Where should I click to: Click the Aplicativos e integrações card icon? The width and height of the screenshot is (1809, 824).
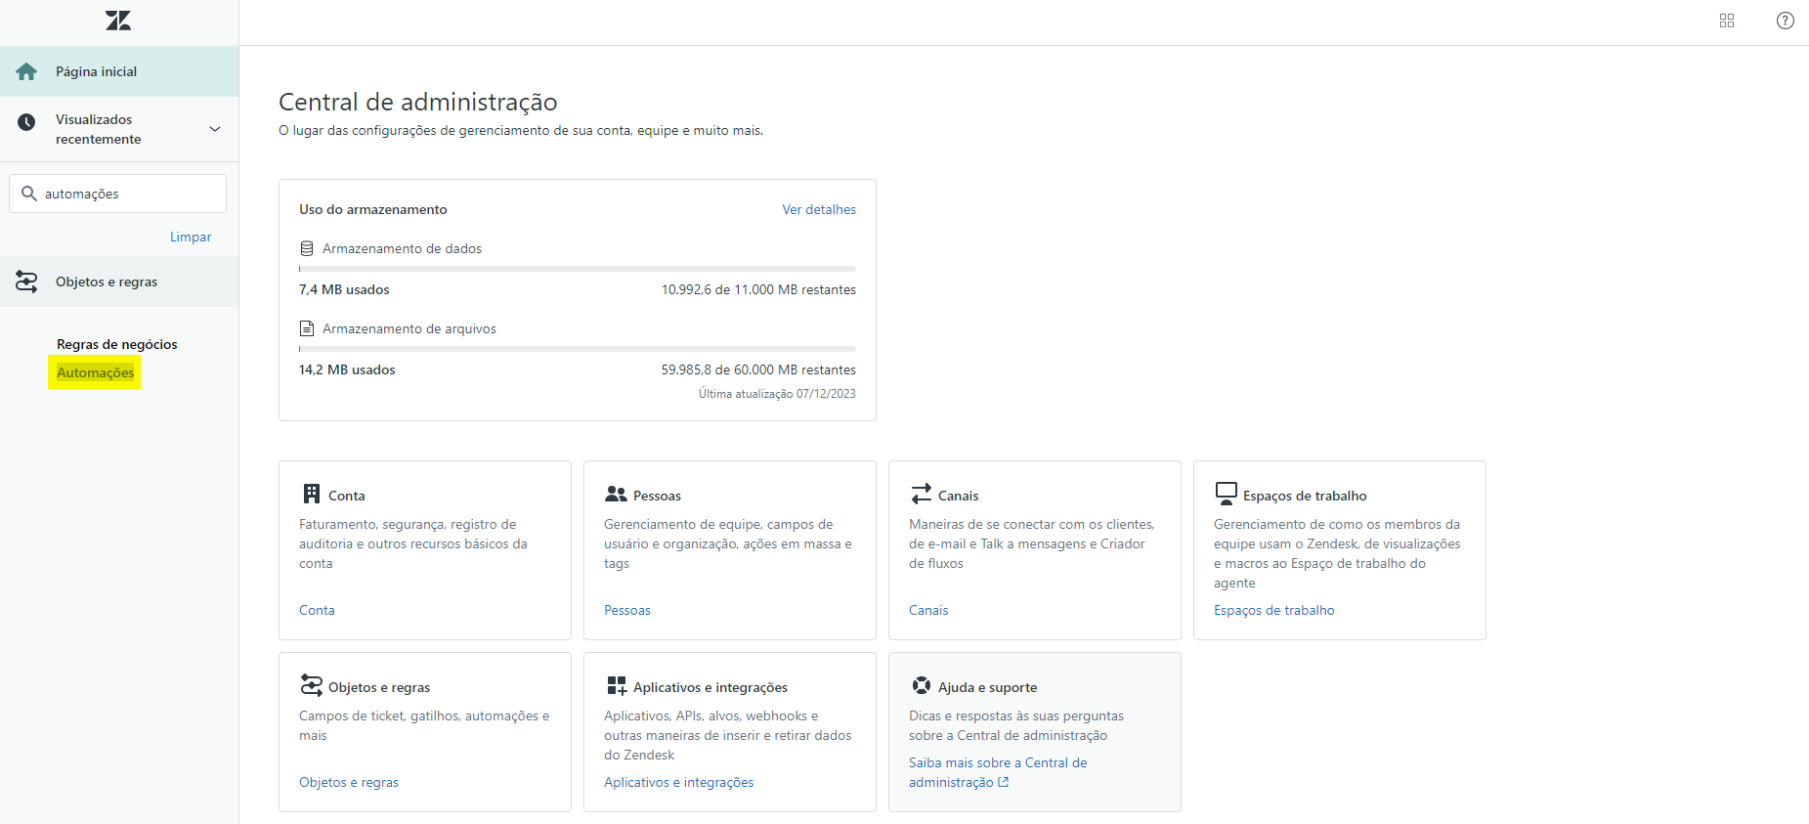tap(616, 685)
